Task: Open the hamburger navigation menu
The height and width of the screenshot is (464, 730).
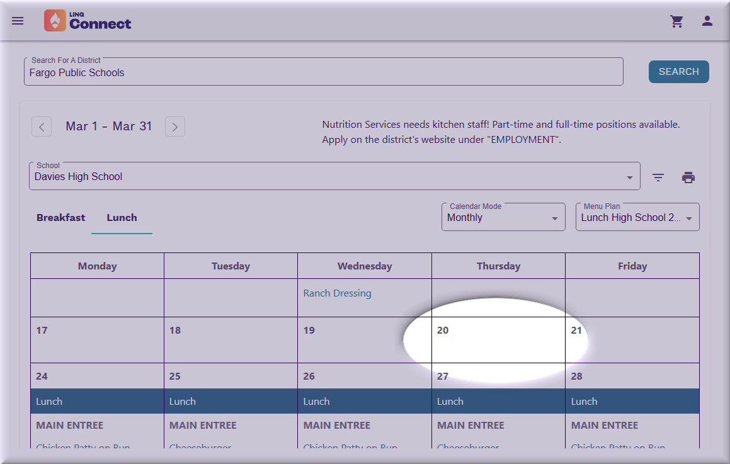Action: click(x=18, y=21)
